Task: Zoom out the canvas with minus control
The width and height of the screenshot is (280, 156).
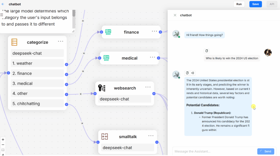Action: [3, 145]
